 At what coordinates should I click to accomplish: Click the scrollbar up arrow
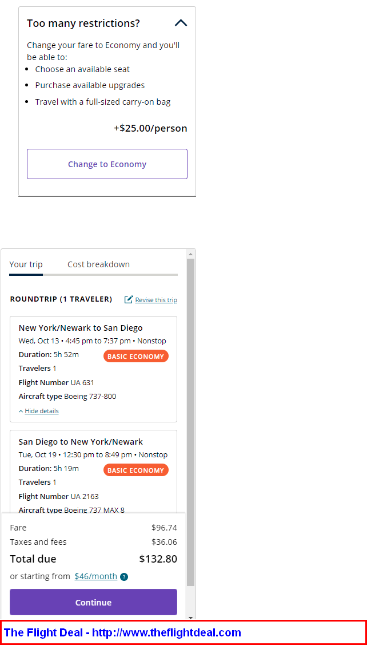pyautogui.click(x=190, y=254)
